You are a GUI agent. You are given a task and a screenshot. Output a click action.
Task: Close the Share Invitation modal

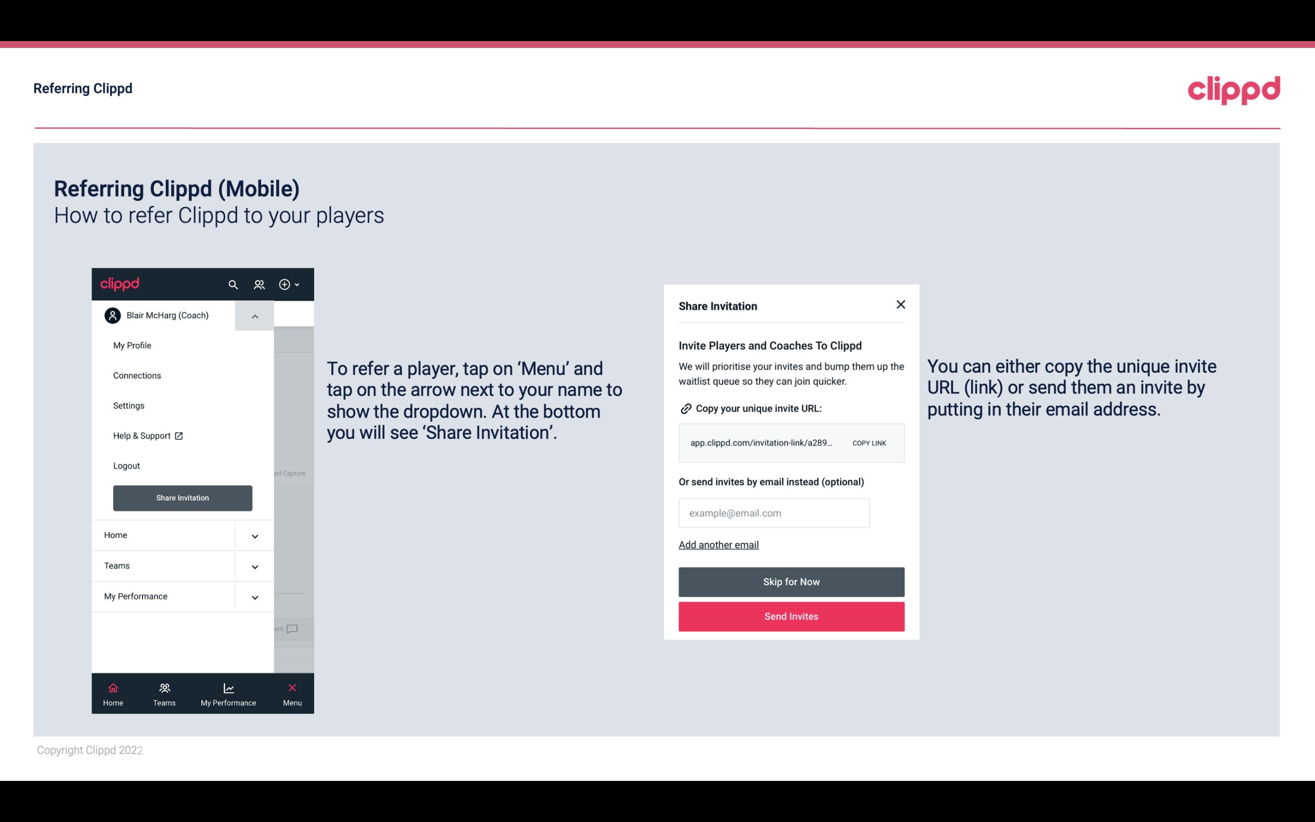tap(898, 304)
